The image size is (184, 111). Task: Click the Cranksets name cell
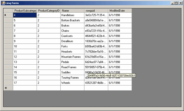(73, 36)
